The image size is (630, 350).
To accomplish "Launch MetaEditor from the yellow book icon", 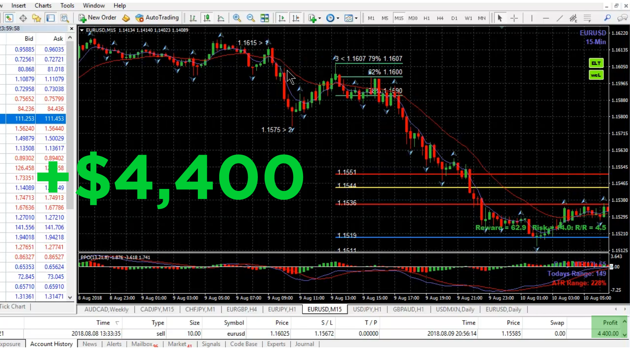I will point(126,18).
